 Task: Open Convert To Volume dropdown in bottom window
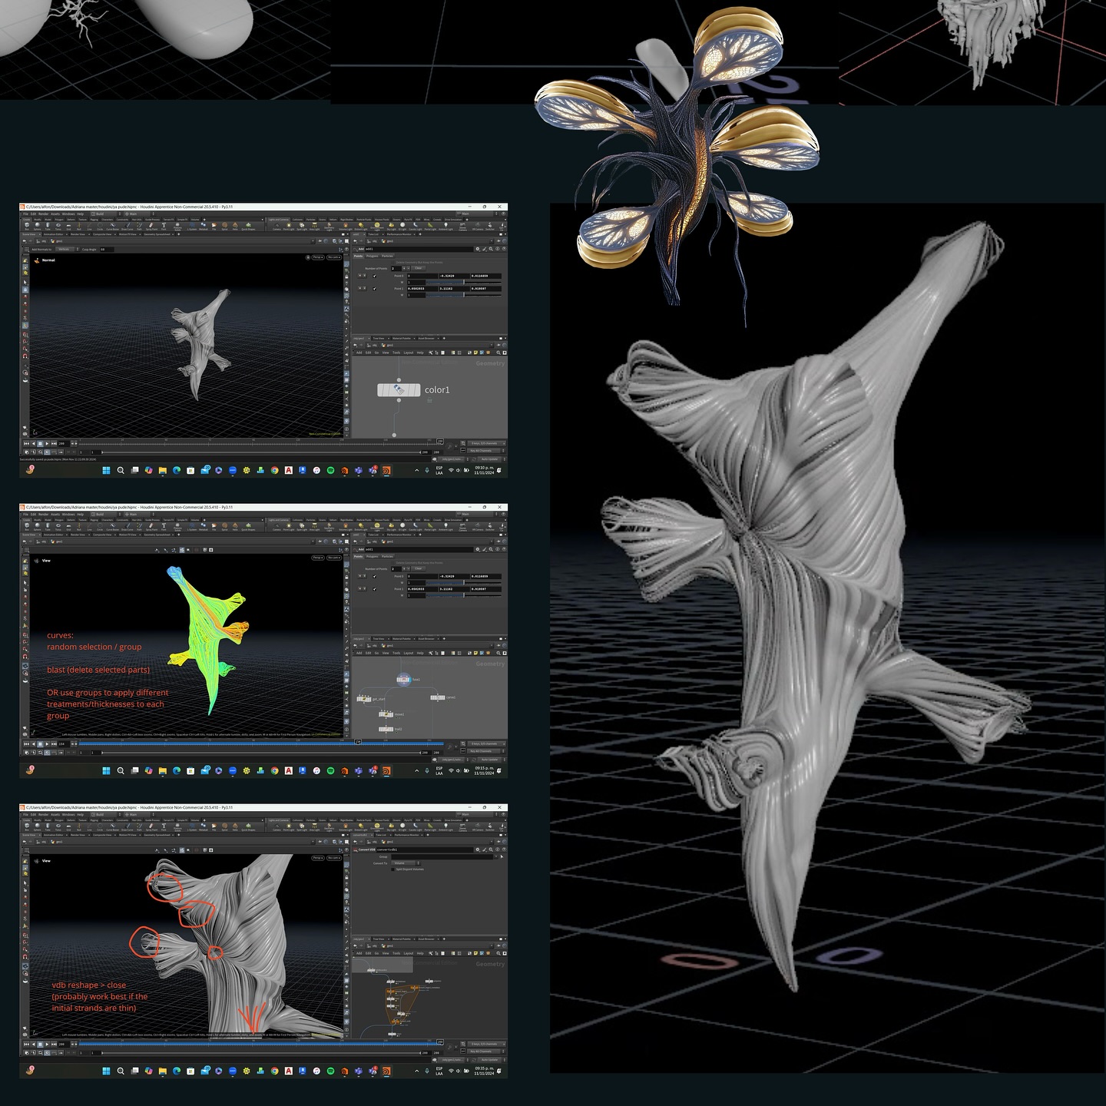[406, 863]
